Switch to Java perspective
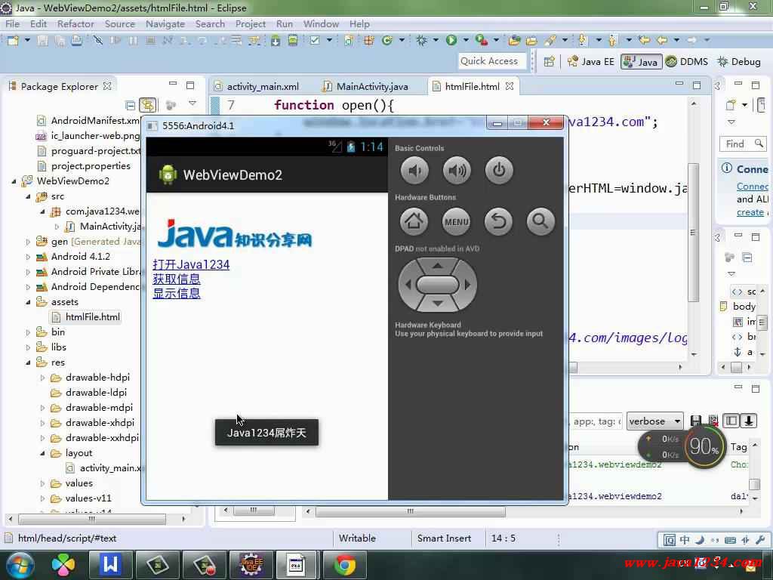Screen dimensions: 773x580 [641, 62]
